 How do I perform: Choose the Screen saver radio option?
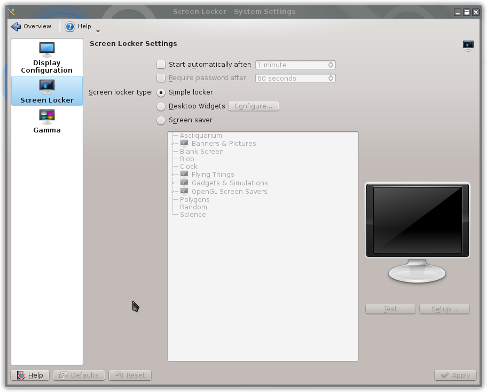[161, 120]
